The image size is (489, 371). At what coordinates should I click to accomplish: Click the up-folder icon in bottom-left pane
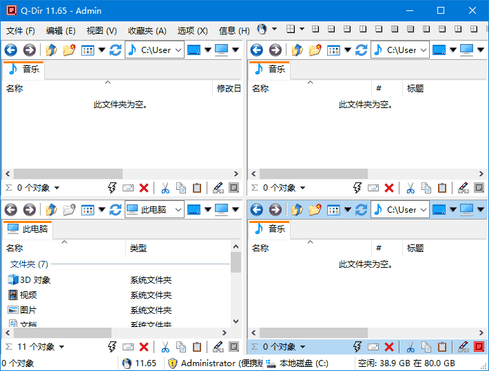(51, 209)
